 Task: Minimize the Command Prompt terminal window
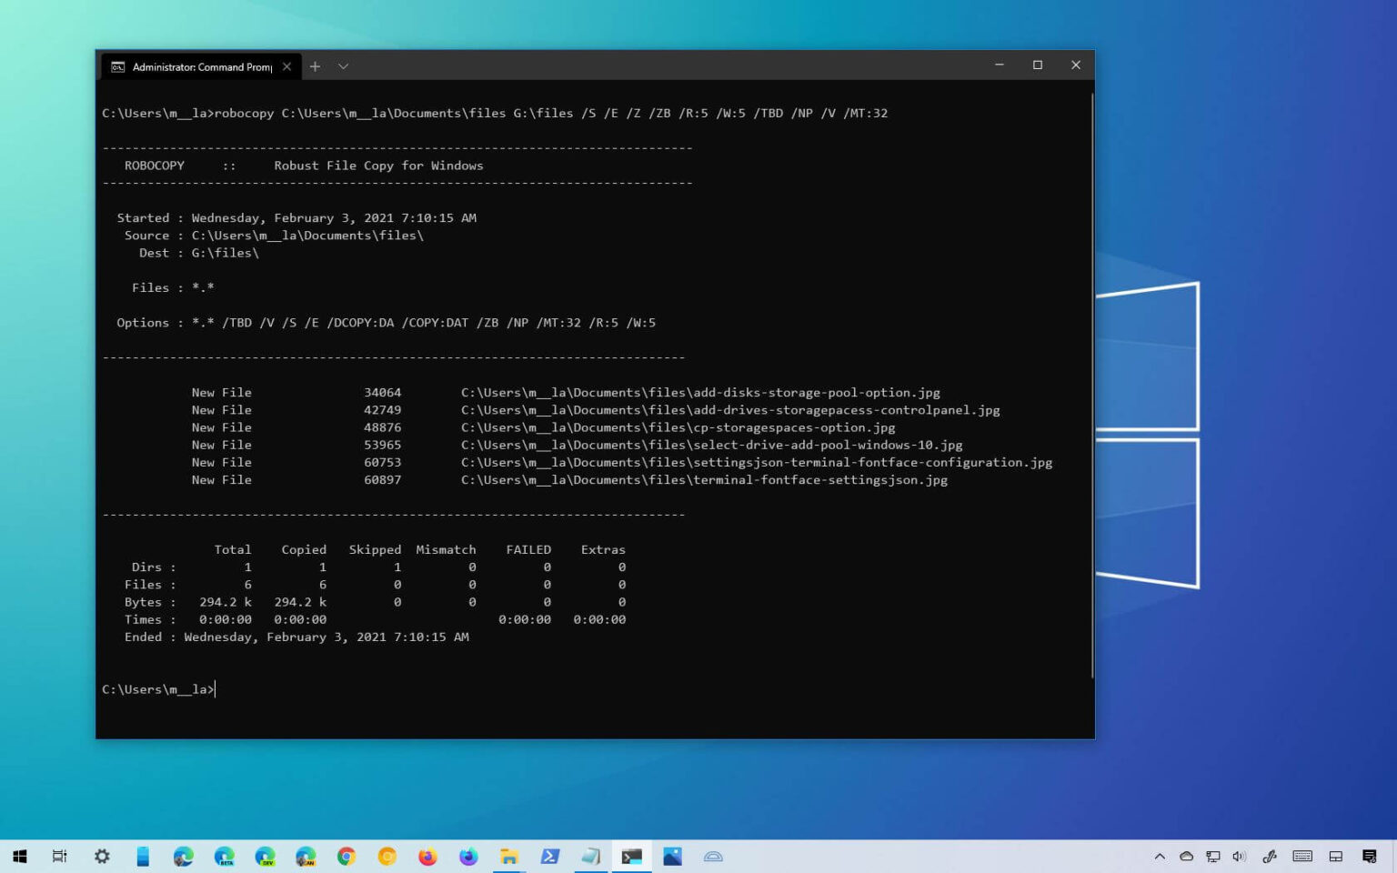tap(1000, 65)
